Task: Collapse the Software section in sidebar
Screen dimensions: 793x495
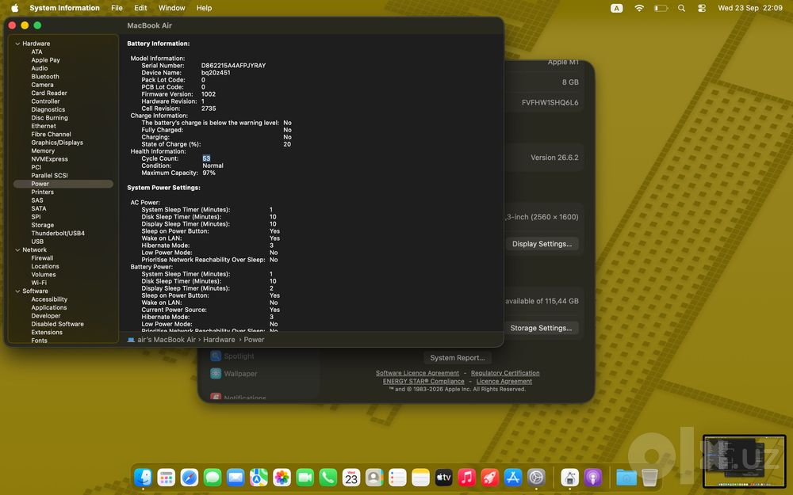Action: tap(17, 291)
